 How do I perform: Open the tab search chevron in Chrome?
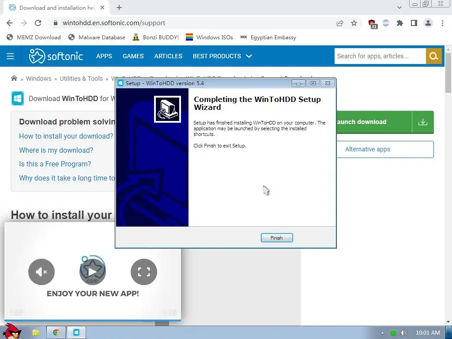pos(399,8)
